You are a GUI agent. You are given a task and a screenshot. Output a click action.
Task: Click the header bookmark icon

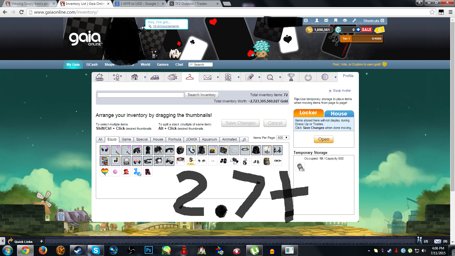click(x=336, y=20)
